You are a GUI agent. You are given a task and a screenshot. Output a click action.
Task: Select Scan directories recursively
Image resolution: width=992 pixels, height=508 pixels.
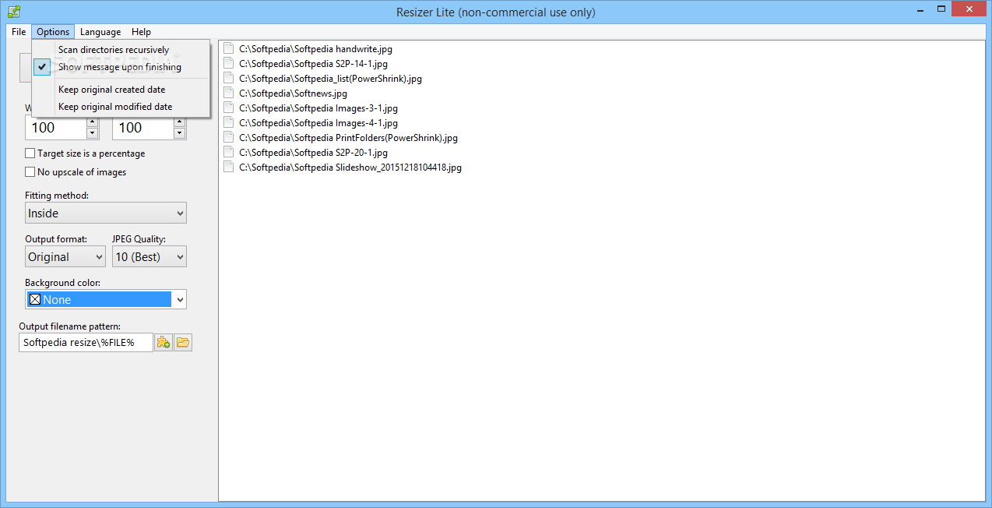point(121,50)
